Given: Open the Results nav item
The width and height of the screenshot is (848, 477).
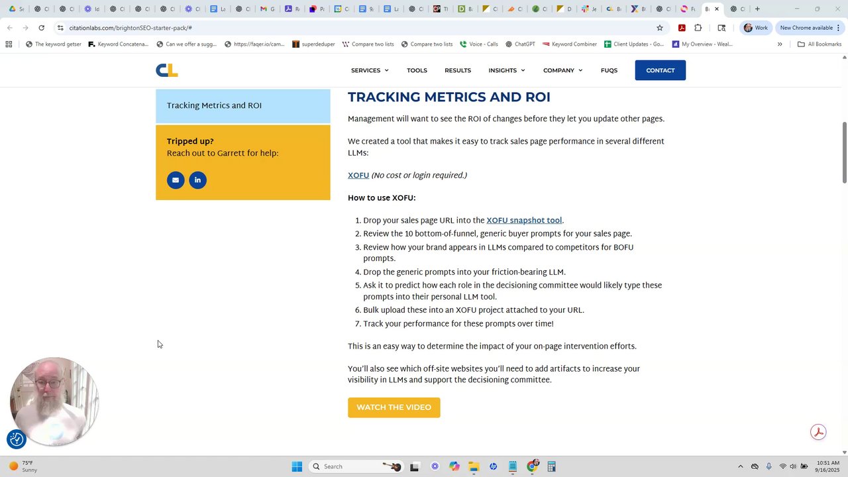Looking at the screenshot, I should coord(458,70).
